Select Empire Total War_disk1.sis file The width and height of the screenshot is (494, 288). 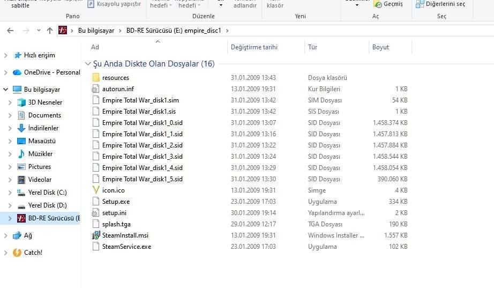click(x=139, y=112)
